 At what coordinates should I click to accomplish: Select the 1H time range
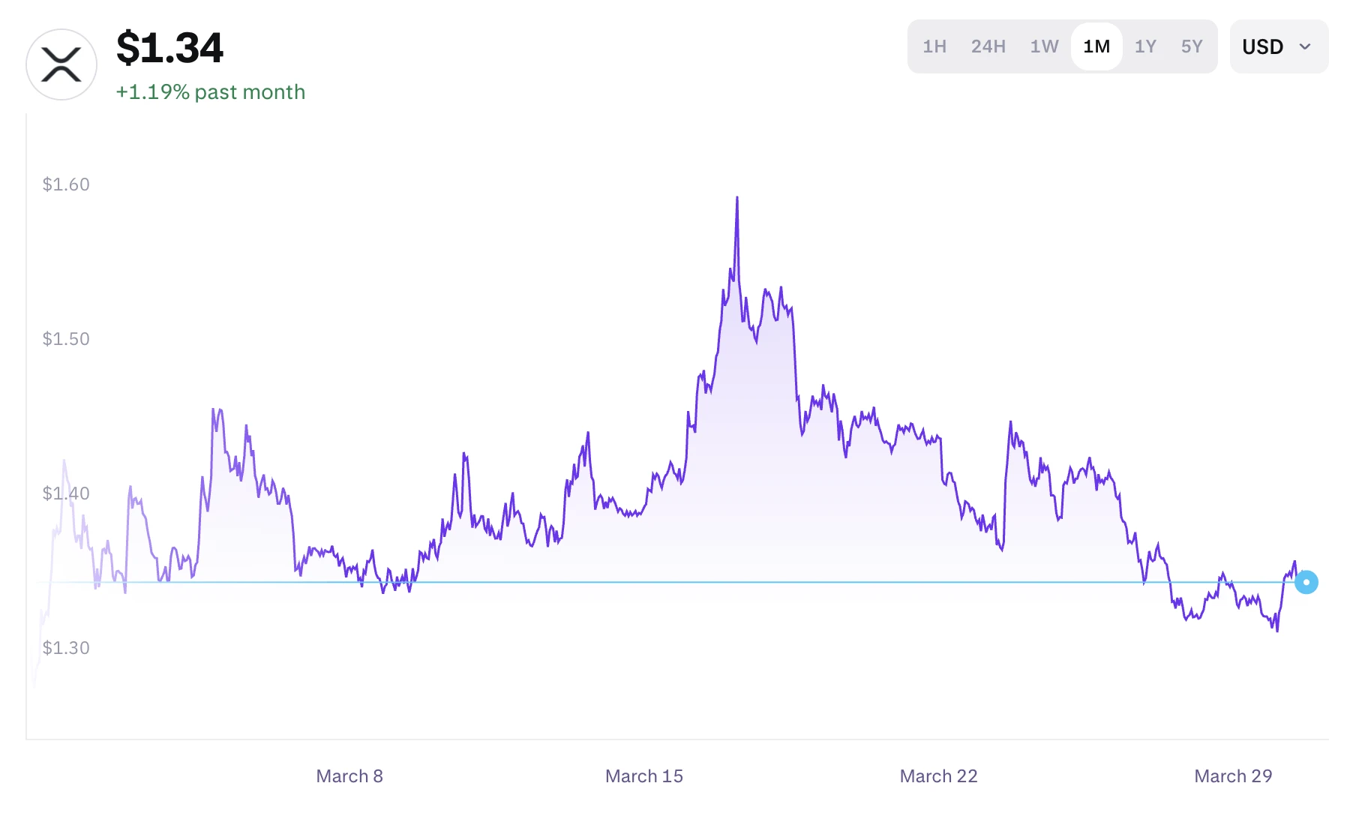click(934, 46)
